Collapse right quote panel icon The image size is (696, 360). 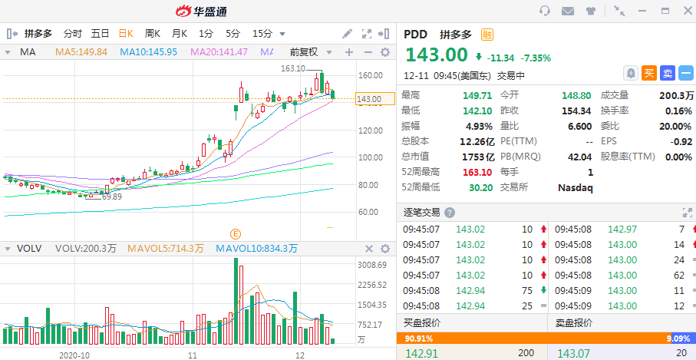384,34
